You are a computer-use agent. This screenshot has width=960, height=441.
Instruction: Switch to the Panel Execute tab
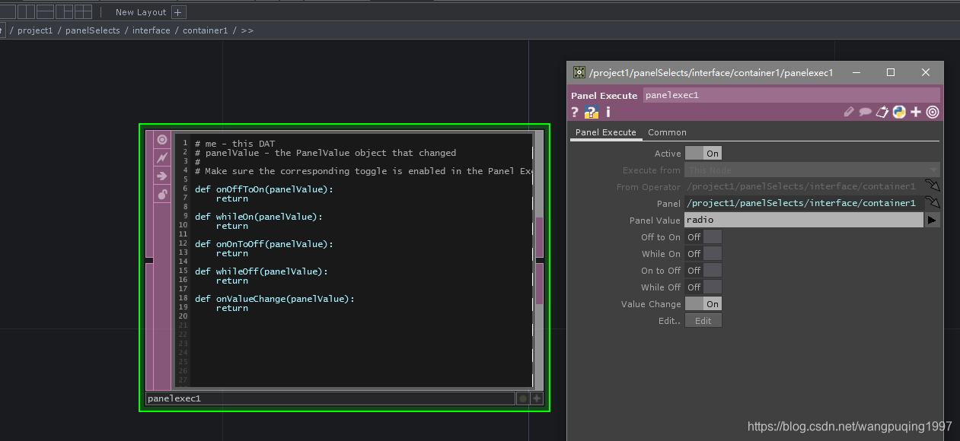point(606,132)
